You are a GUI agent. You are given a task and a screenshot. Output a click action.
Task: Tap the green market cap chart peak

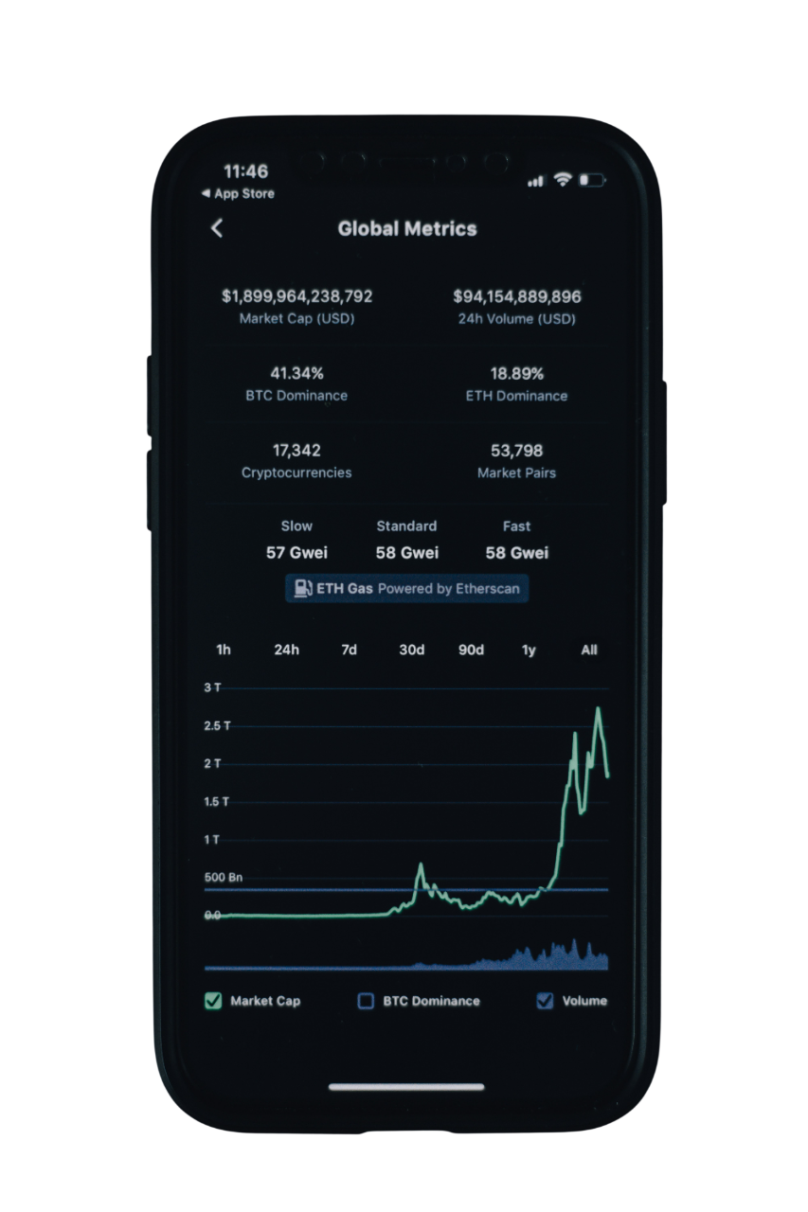(598, 709)
